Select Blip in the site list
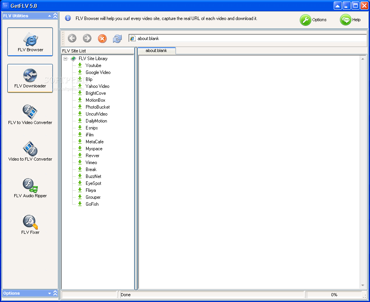370x302 pixels. 89,79
